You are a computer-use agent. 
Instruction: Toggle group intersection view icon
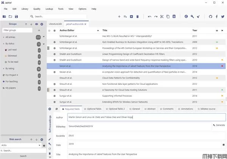coord(36,24)
